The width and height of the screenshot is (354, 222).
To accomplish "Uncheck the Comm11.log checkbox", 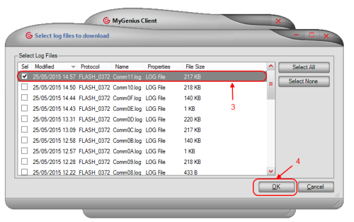I will coord(24,76).
